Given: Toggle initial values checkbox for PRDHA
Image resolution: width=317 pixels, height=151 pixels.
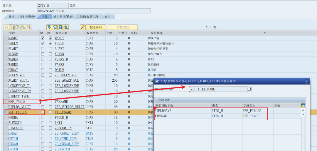Looking at the screenshot, I should point(50,117).
